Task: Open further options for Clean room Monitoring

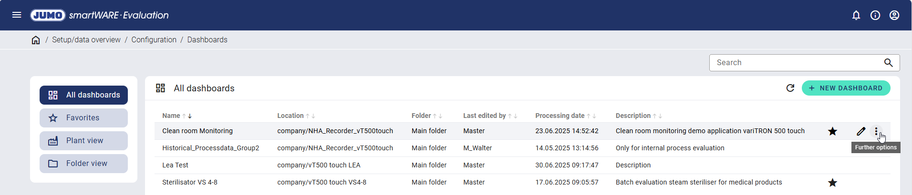Action: click(876, 131)
